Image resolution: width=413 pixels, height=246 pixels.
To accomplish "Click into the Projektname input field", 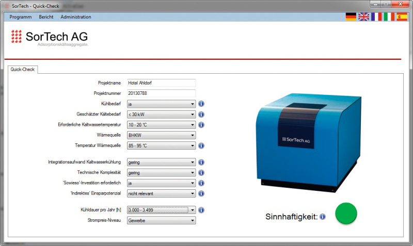I will (161, 83).
